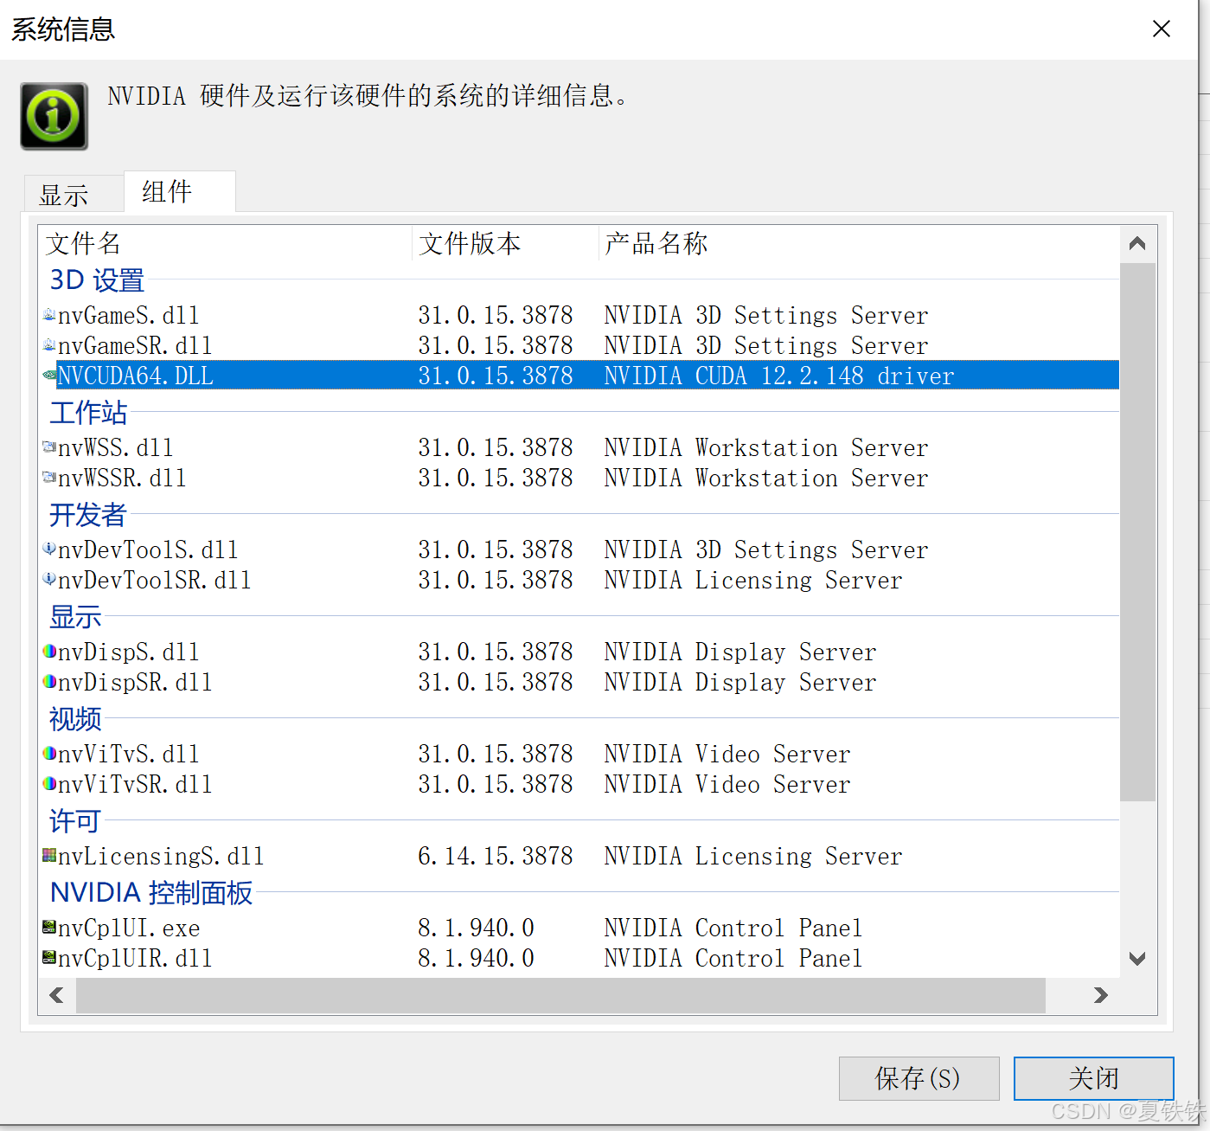Select the blue 显示 group header in list
Image resolution: width=1210 pixels, height=1131 pixels.
pyautogui.click(x=75, y=617)
